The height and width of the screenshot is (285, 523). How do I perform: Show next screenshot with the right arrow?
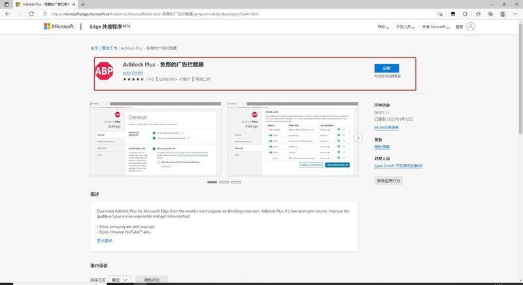pyautogui.click(x=358, y=138)
